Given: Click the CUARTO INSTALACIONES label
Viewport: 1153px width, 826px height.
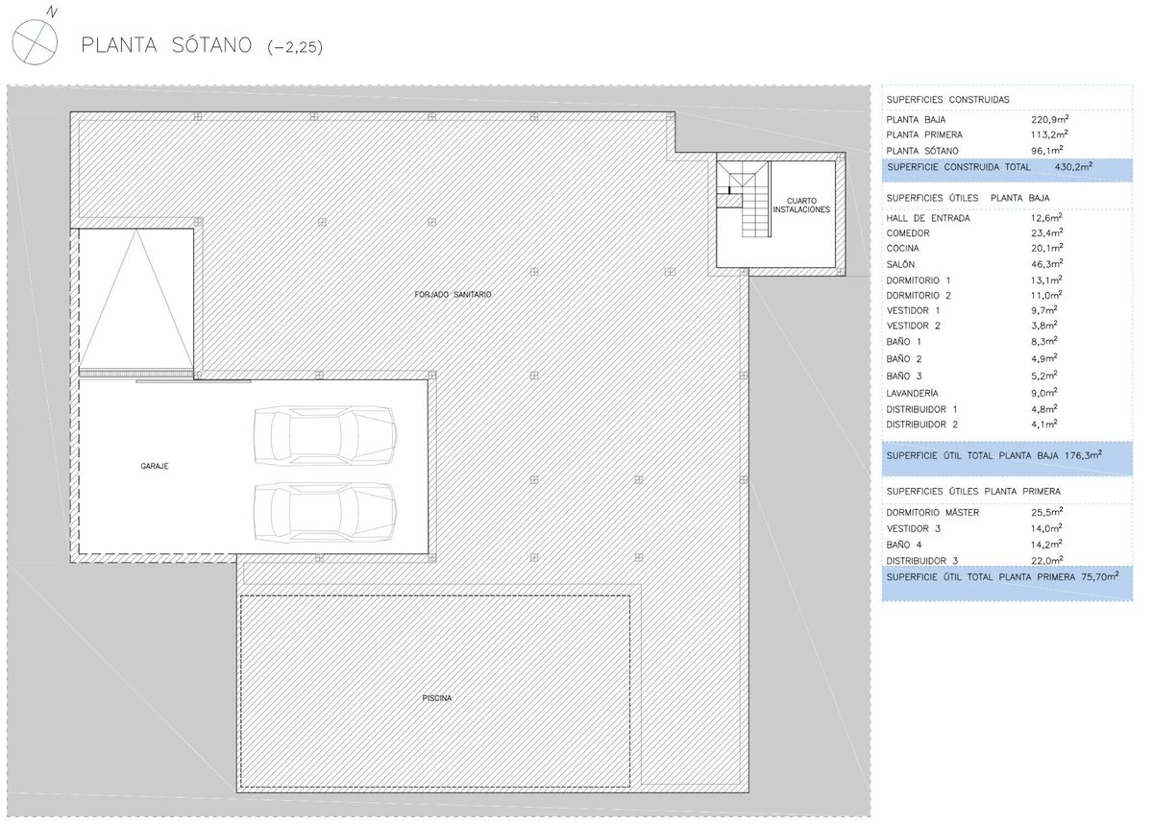Looking at the screenshot, I should click(x=801, y=205).
